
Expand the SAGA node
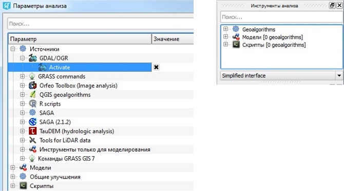23,113
